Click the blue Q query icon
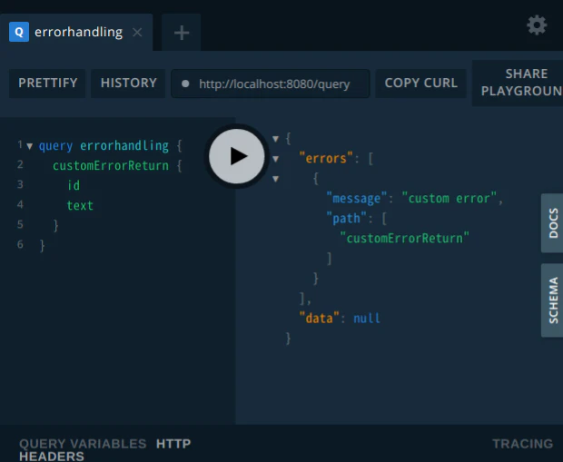This screenshot has height=462, width=563. pos(19,32)
